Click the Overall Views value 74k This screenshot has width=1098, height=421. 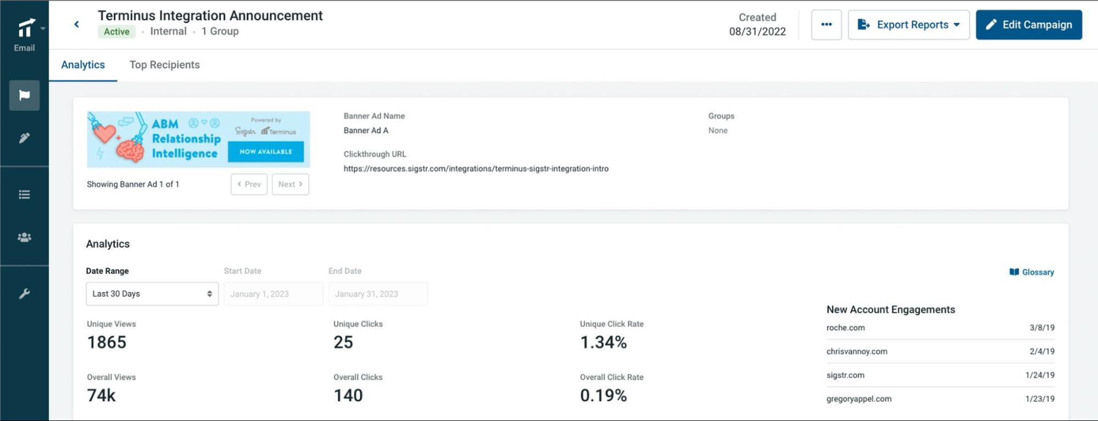pyautogui.click(x=102, y=395)
